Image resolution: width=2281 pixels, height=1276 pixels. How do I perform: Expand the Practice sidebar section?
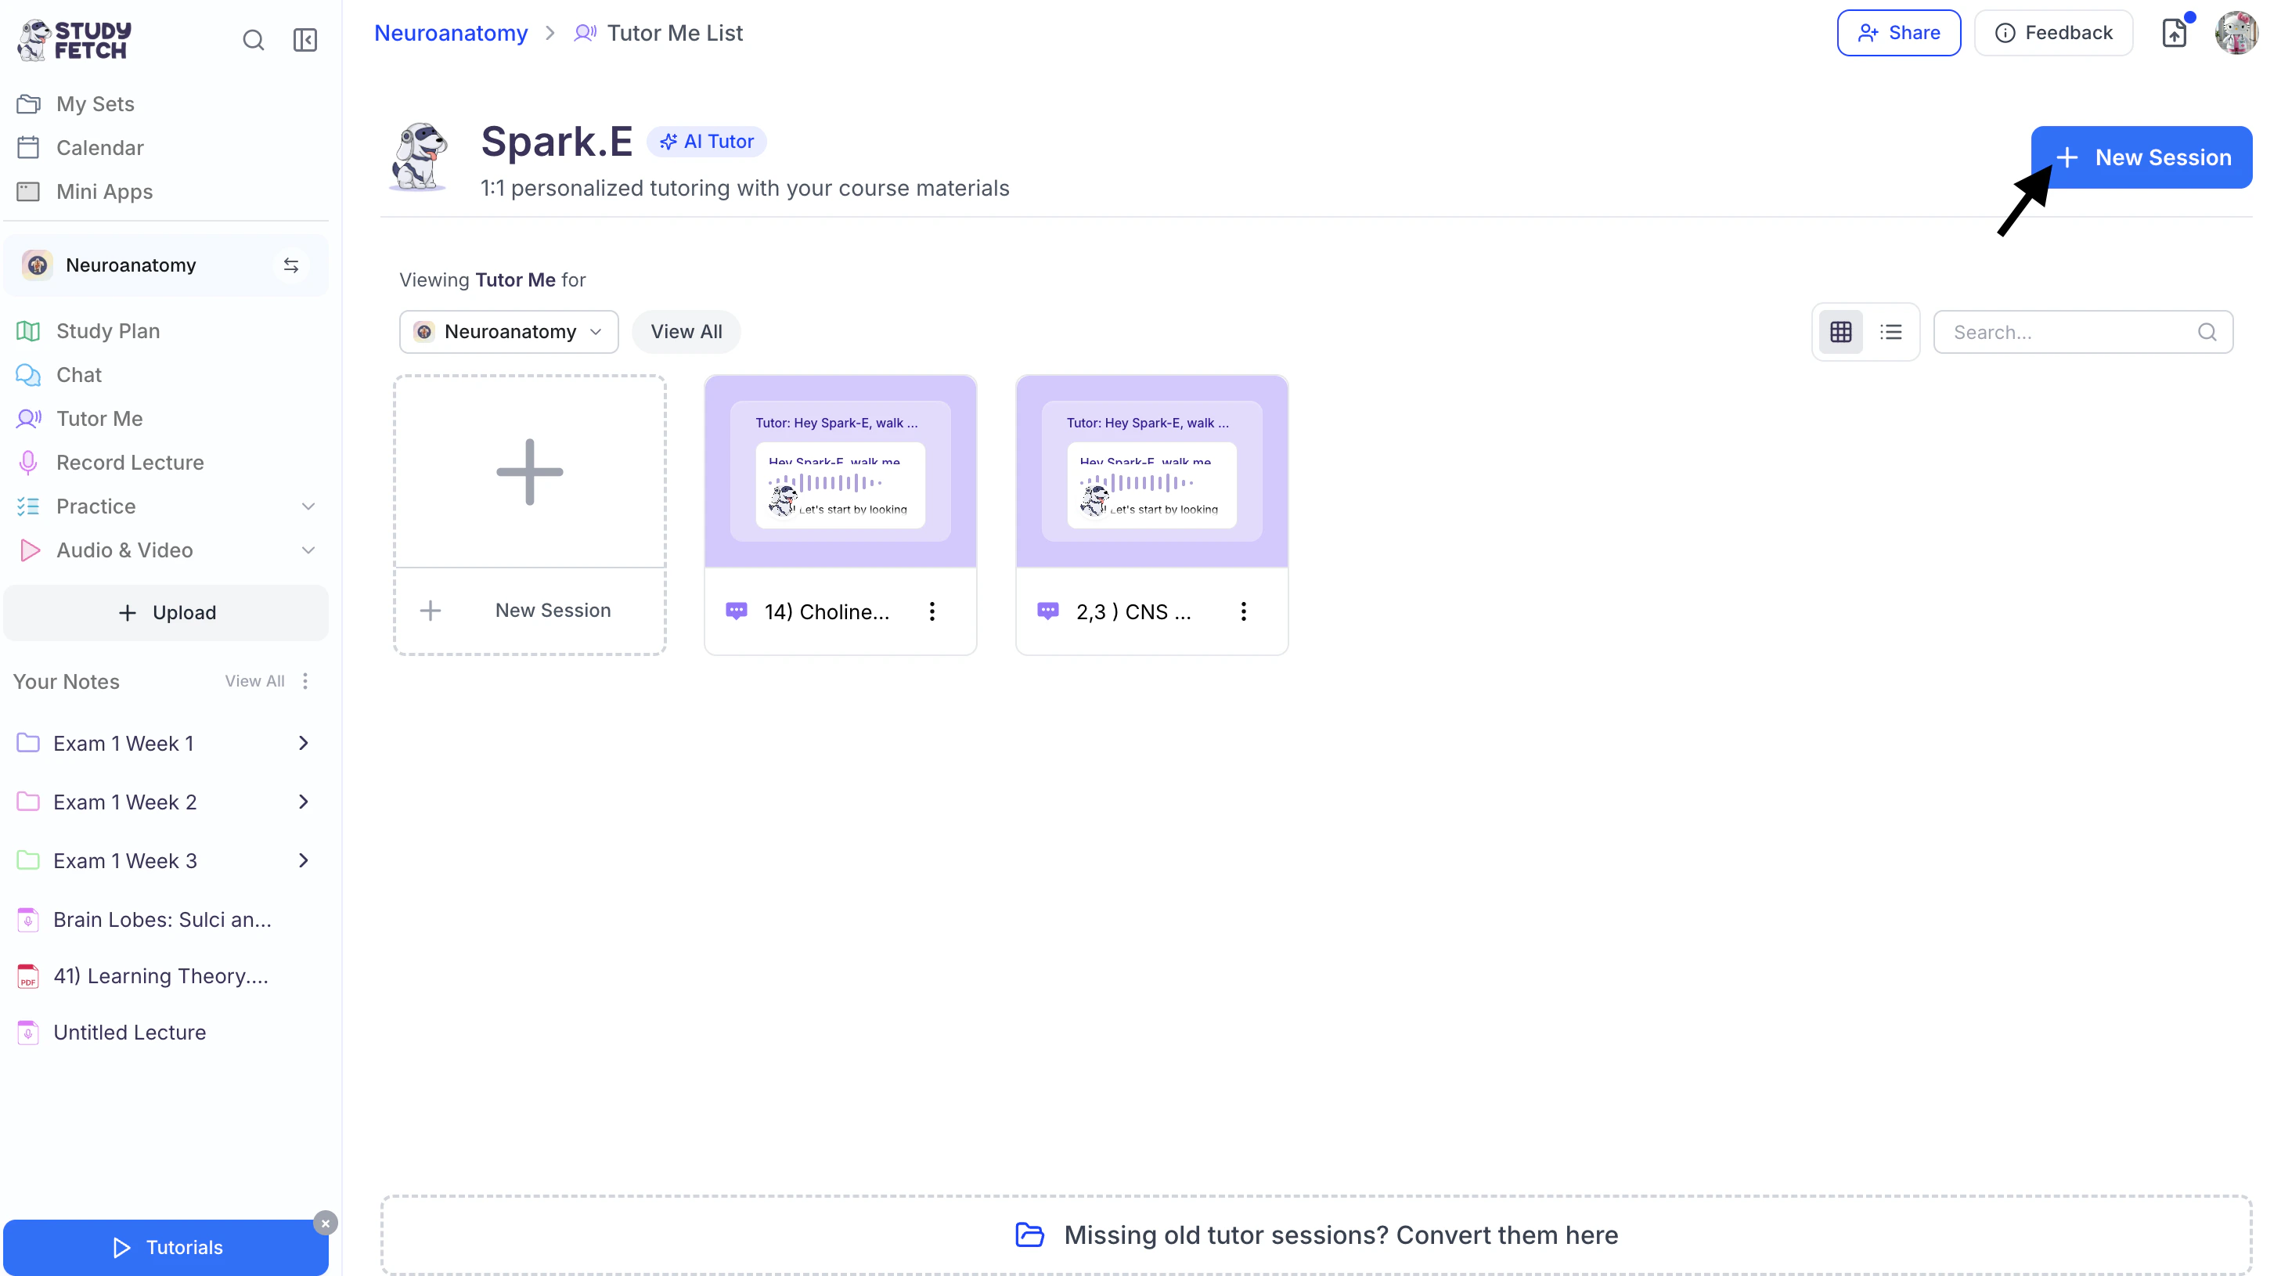(308, 506)
